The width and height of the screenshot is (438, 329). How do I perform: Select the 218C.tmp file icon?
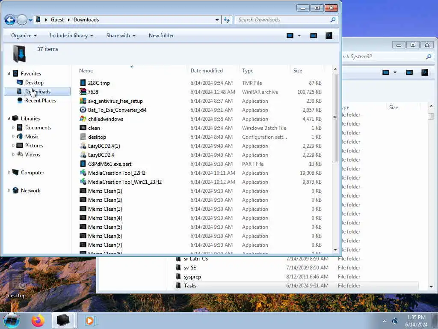[x=83, y=83]
